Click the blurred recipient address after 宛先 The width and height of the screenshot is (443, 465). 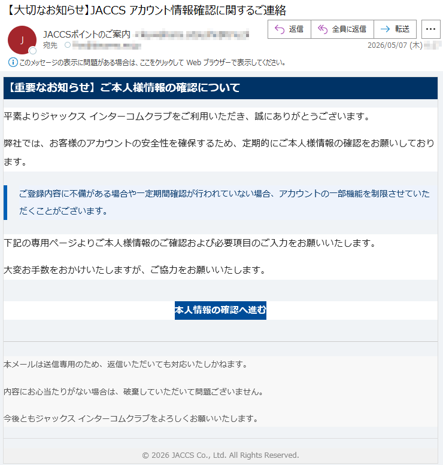107,45
